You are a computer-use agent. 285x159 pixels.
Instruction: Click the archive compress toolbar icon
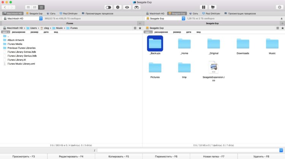pos(204,7)
